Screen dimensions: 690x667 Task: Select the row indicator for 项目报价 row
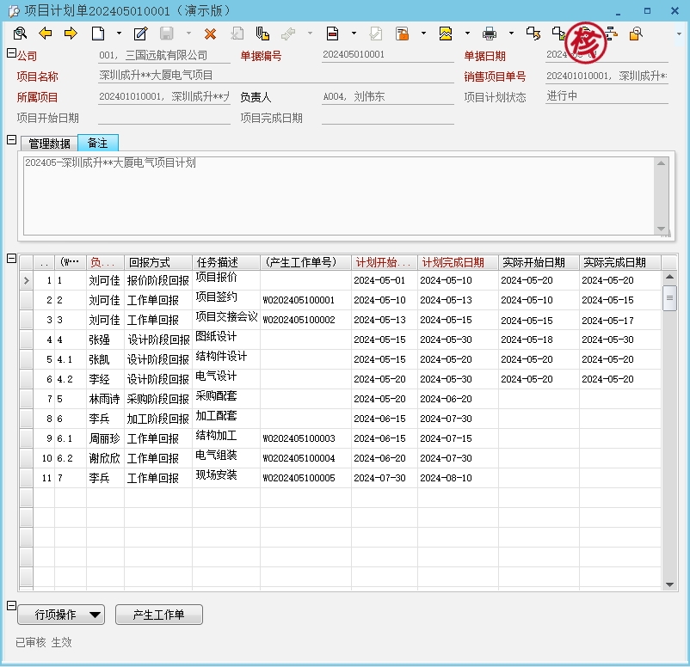(27, 280)
